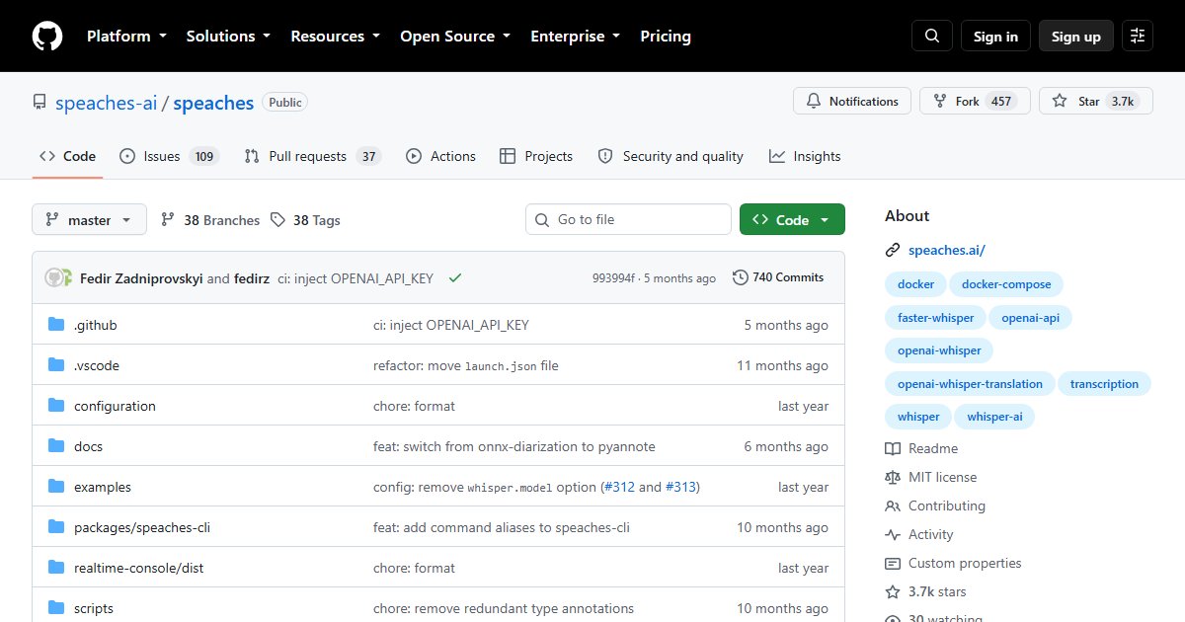Image resolution: width=1185 pixels, height=622 pixels.
Task: Switch to the Pull requests tab
Action: tap(312, 156)
